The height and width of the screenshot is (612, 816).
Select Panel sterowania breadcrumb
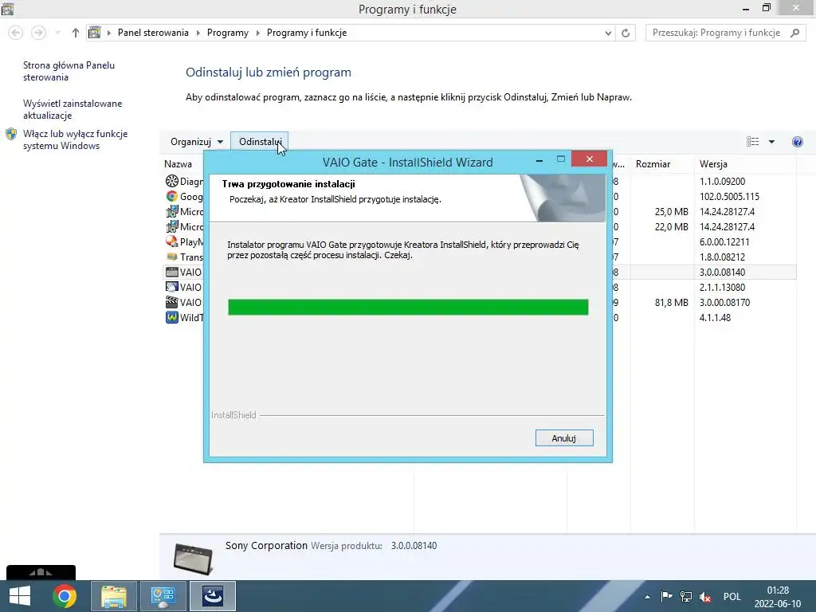point(153,32)
